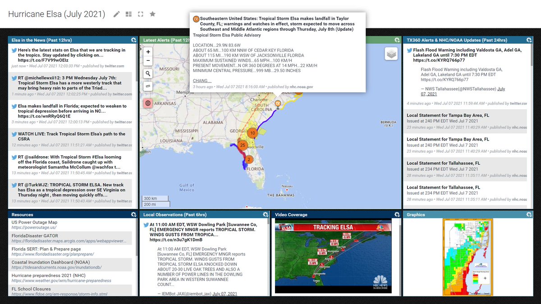
Task: Click the 'Hurricane Elsa (July 2021)' dashboard title
Action: click(x=57, y=14)
